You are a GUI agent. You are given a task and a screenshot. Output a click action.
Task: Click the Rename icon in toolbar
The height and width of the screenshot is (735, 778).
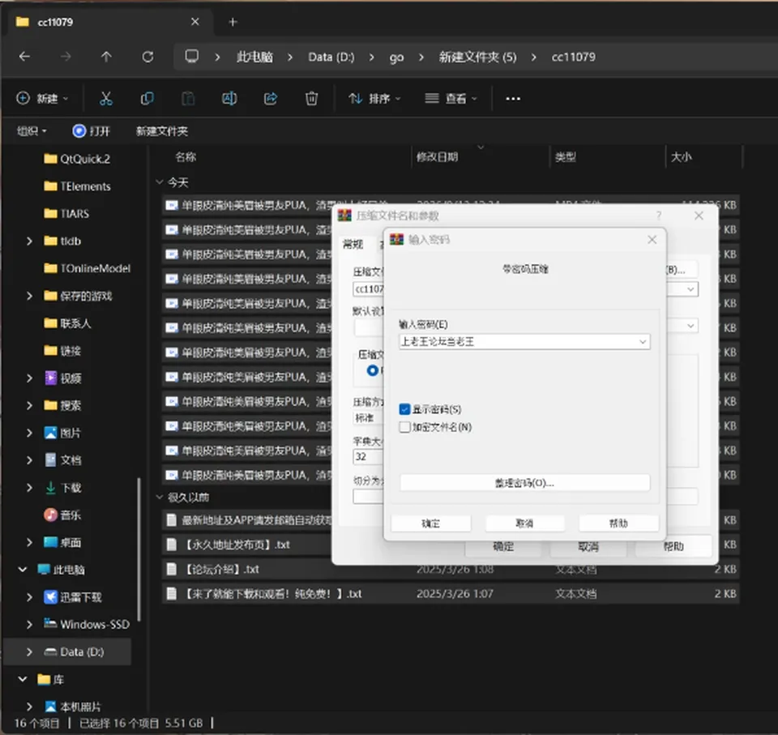(229, 98)
